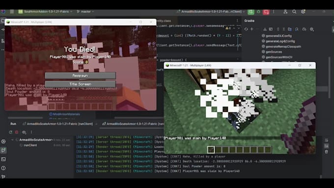The width and height of the screenshot is (334, 188).
Task: Click the 'Soul Powder amount' console log line
Action: [x=151, y=166]
